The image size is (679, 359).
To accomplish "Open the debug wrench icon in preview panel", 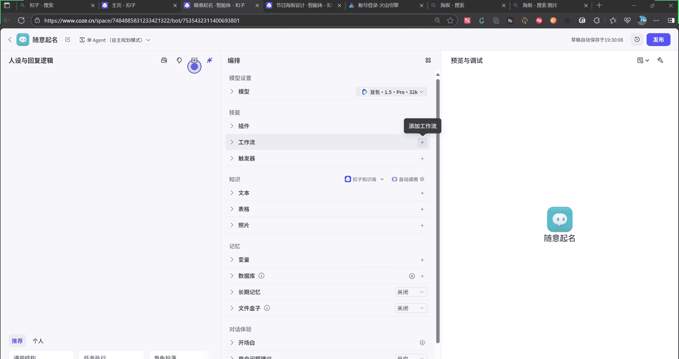I will [660, 60].
